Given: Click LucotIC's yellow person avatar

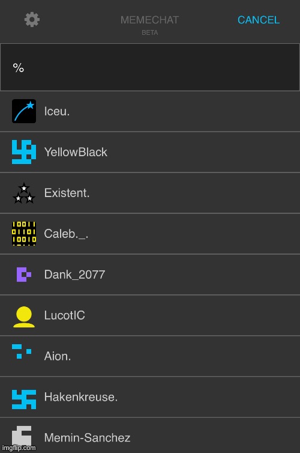Looking at the screenshot, I should tap(24, 317).
